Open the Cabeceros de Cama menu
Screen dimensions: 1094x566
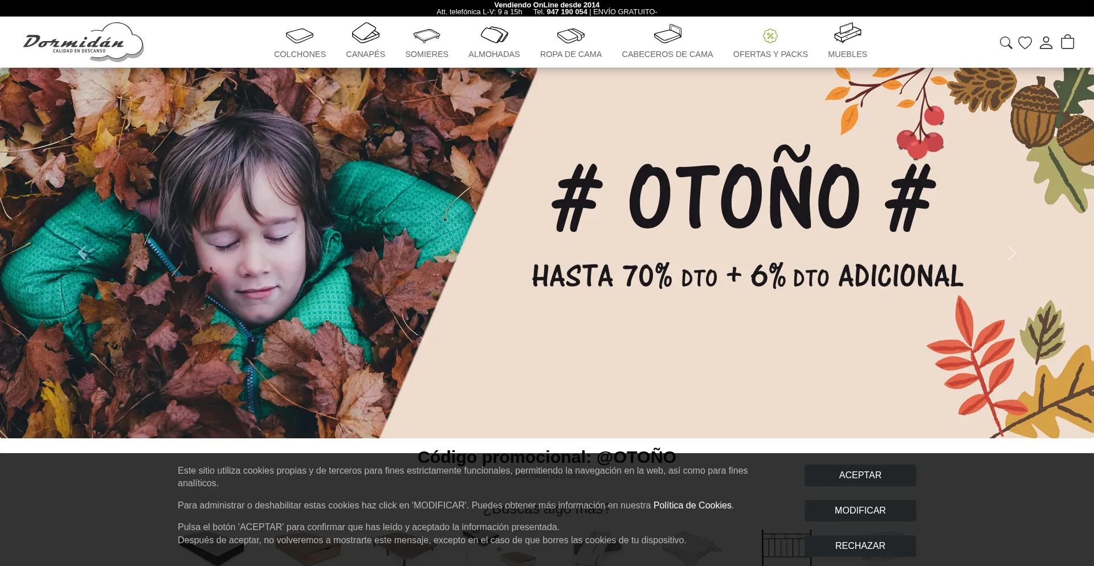tap(667, 54)
